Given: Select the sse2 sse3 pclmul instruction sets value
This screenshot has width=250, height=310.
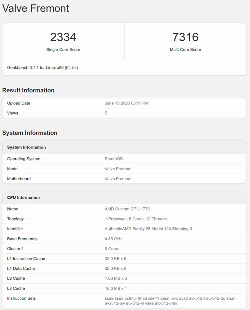Looking at the screenshot, I should [x=171, y=301].
